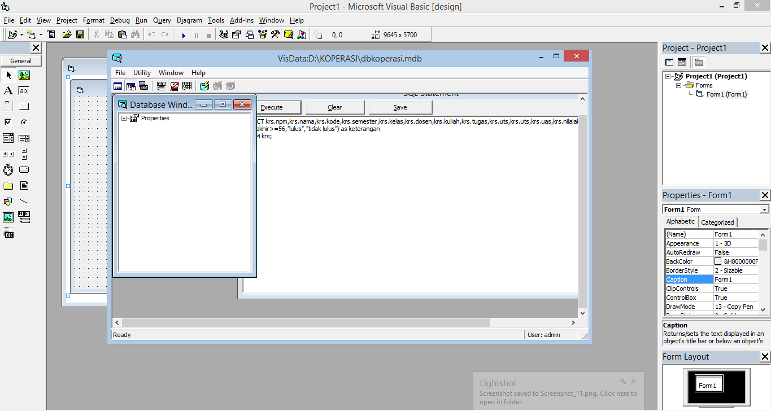Select the ComboBox control tool
Screen dimensions: 771x411
(x=8, y=138)
